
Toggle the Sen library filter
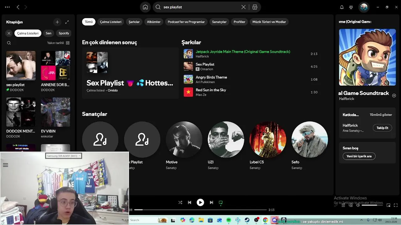click(48, 33)
